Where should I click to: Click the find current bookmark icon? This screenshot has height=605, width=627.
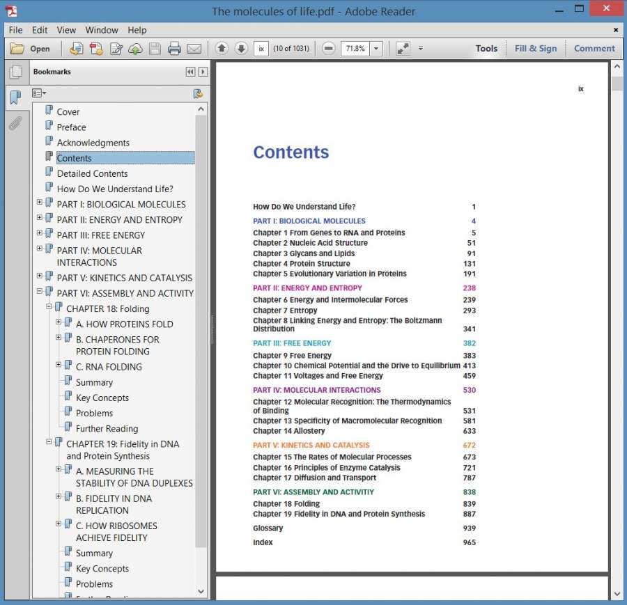tap(198, 93)
